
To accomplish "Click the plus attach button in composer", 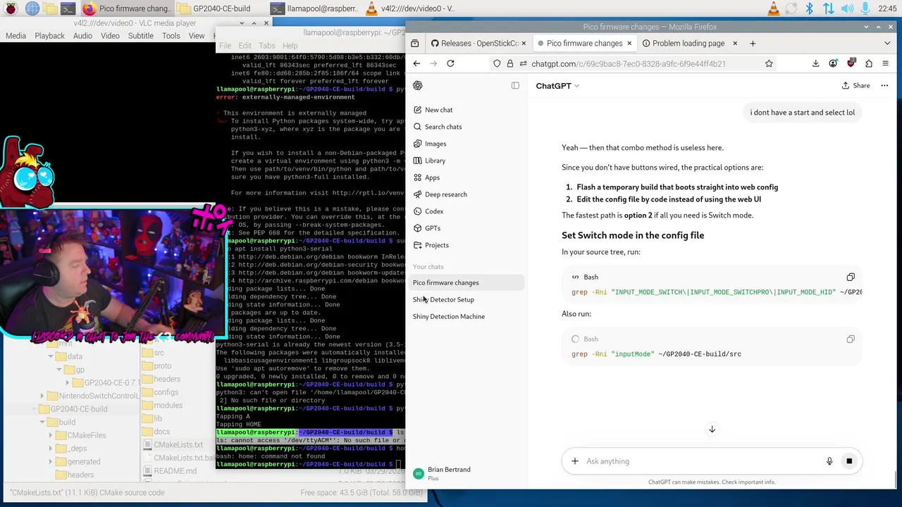I will [575, 461].
